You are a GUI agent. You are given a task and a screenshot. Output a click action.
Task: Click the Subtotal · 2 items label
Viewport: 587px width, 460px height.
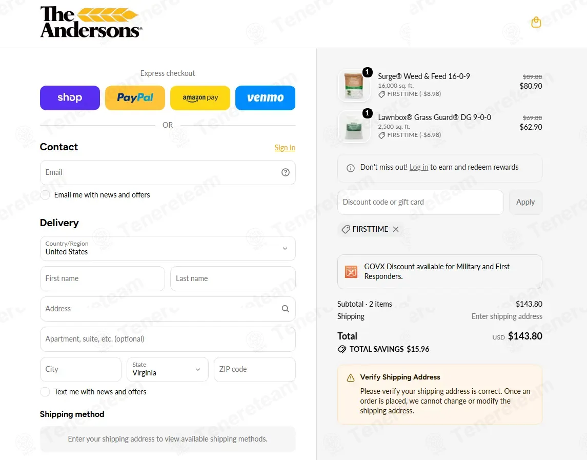point(365,304)
